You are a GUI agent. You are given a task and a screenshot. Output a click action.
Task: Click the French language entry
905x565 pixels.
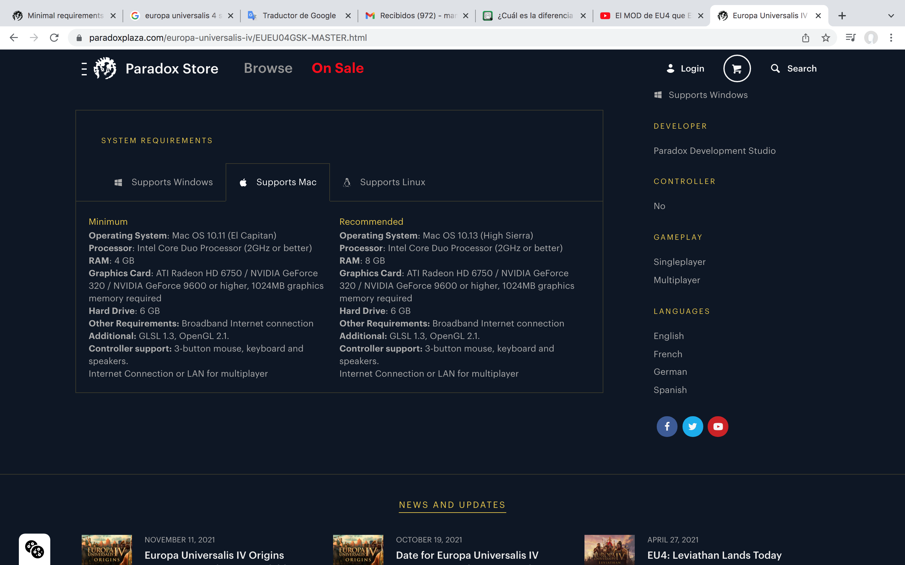[667, 354]
